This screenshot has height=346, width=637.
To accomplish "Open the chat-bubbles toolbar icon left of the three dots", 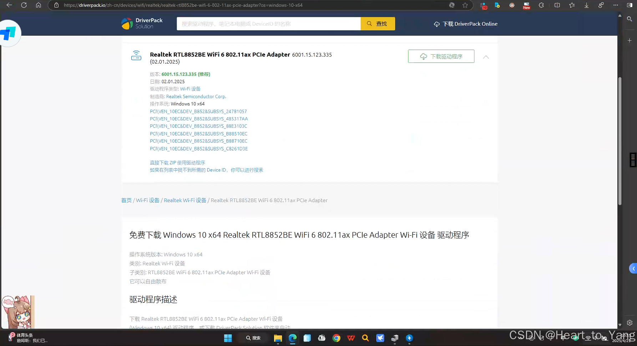I will [601, 5].
